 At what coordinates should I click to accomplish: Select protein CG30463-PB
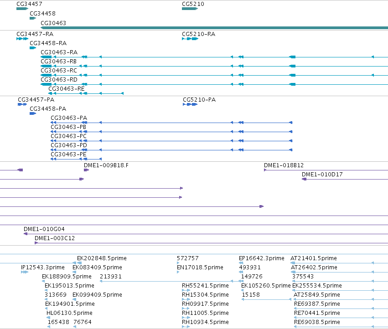pyautogui.click(x=171, y=132)
